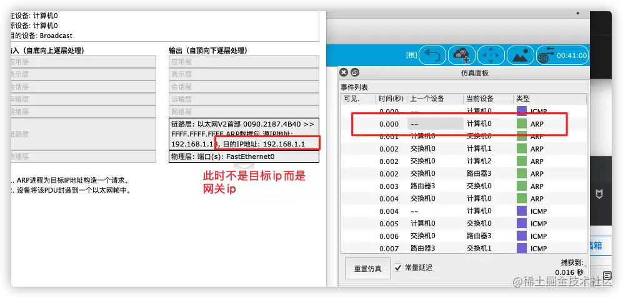623x298 pixels.
Task: Click the 仿真面板 panel title
Action: pyautogui.click(x=474, y=73)
